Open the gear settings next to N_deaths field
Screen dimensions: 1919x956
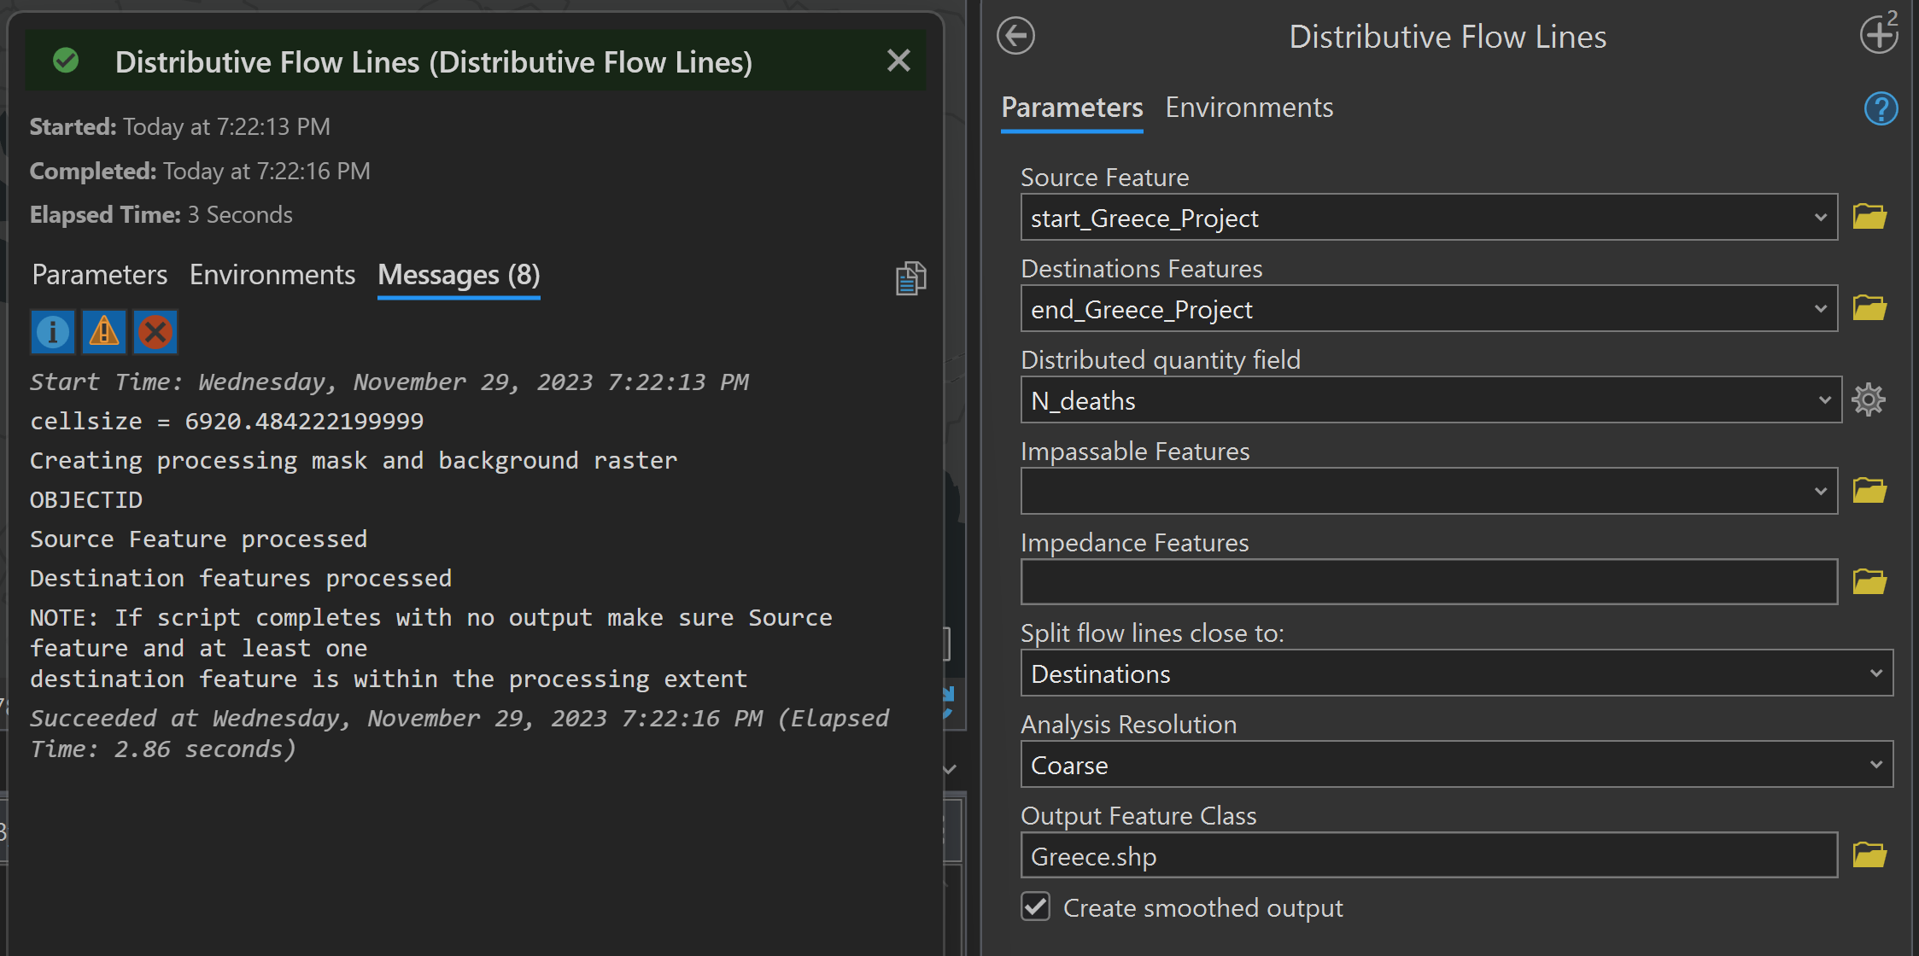coord(1869,399)
